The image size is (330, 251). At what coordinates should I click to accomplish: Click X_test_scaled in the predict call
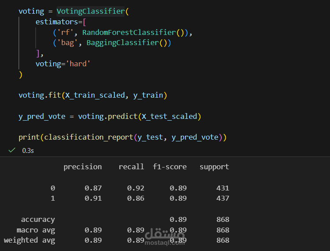tap(170, 117)
